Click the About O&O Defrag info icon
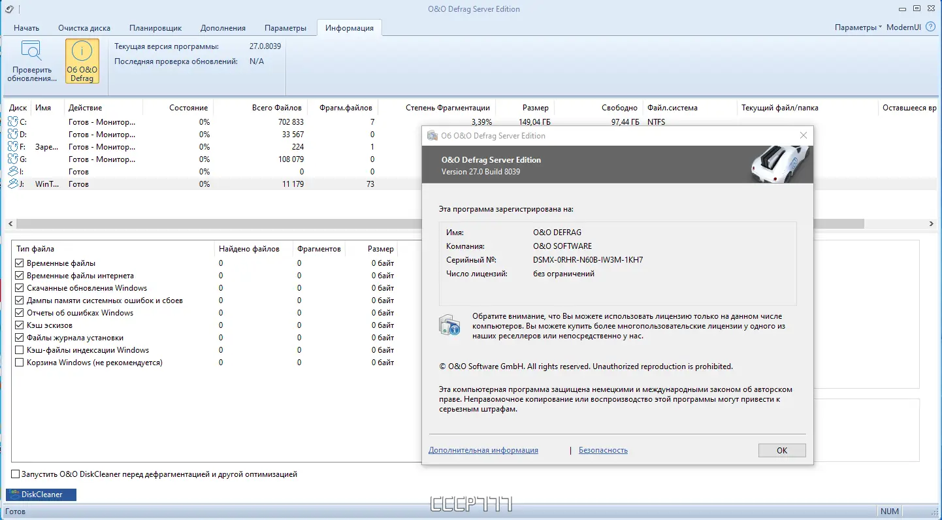942x520 pixels. pos(82,52)
